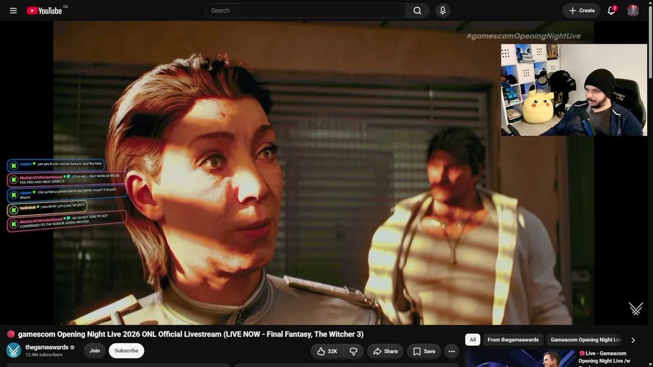The width and height of the screenshot is (653, 367).
Task: Open the thegameawards channel avatar
Action: (x=14, y=350)
